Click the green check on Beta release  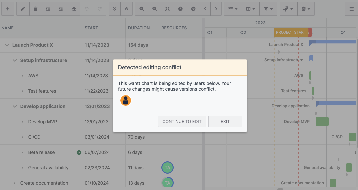(79, 152)
